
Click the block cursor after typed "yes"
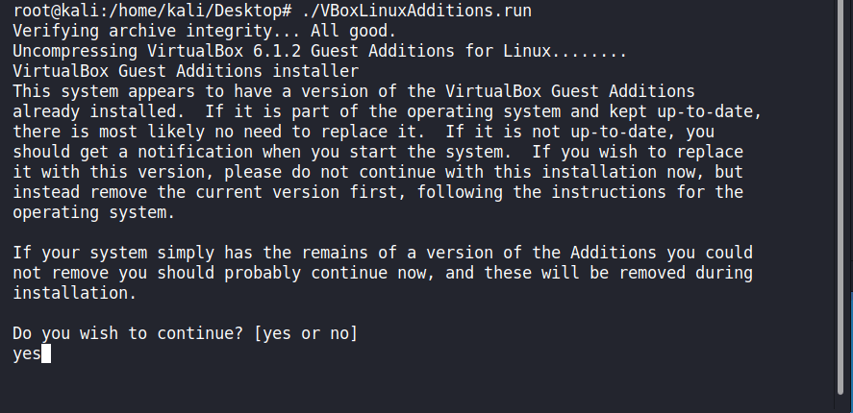pos(45,354)
